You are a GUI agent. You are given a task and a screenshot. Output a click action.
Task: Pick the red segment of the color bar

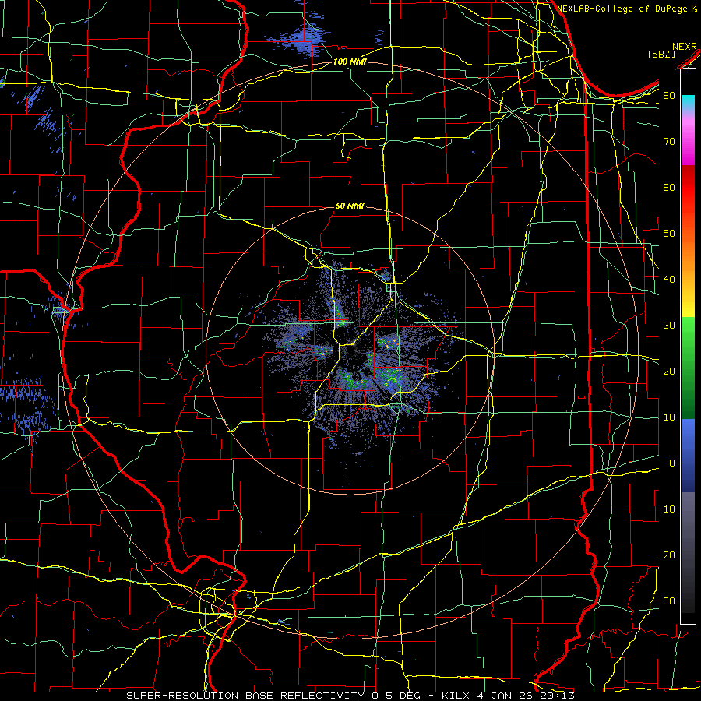pyautogui.click(x=688, y=188)
